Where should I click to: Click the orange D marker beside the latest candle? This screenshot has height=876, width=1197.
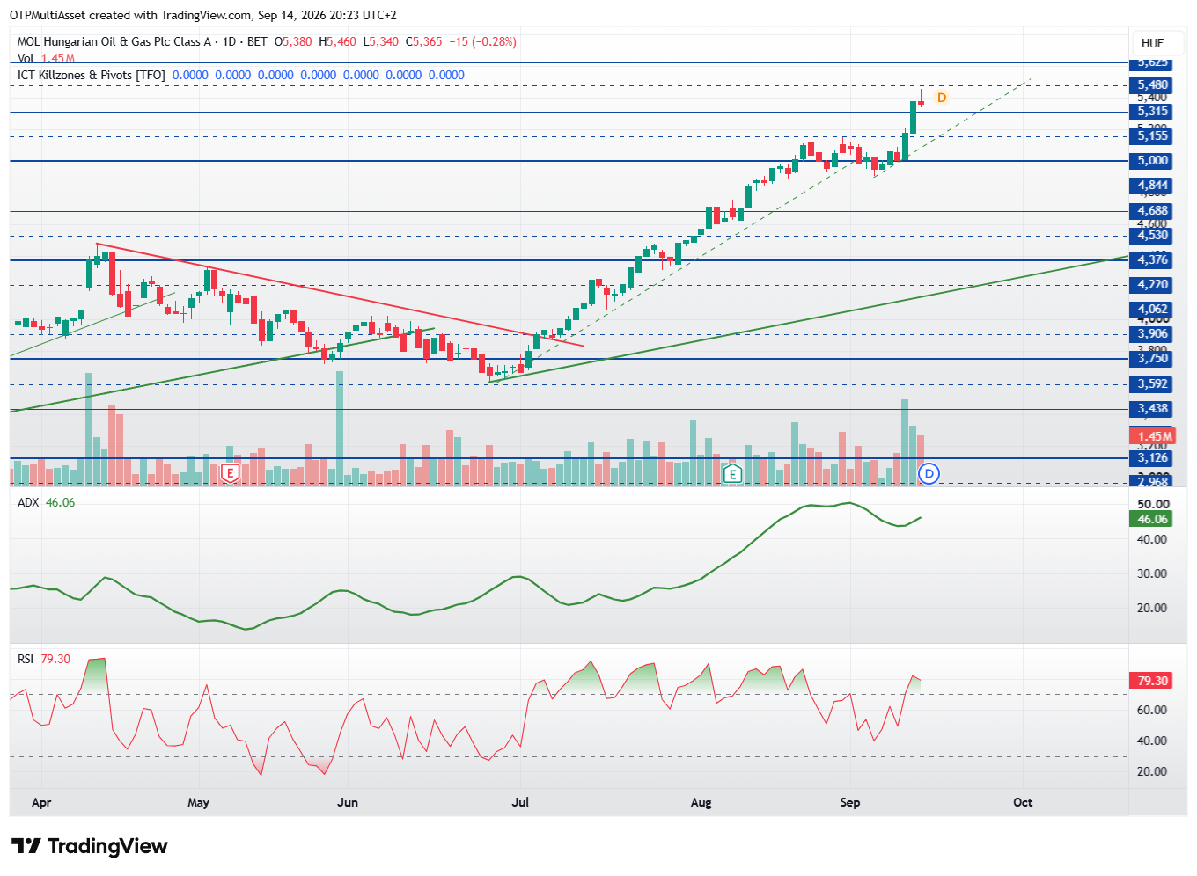pyautogui.click(x=941, y=98)
